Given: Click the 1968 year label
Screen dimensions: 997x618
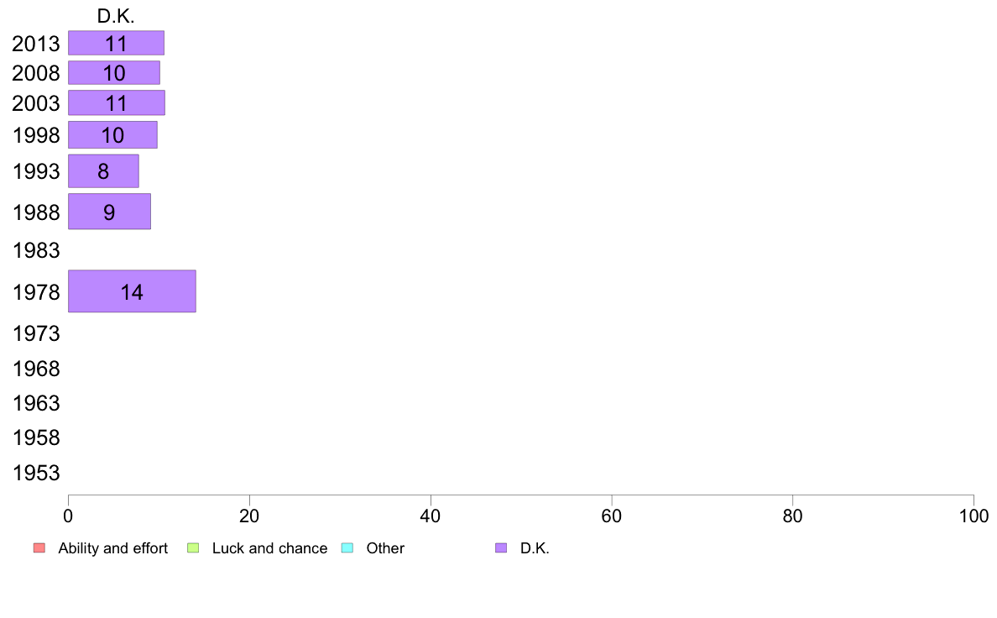Looking at the screenshot, I should pos(36,369).
